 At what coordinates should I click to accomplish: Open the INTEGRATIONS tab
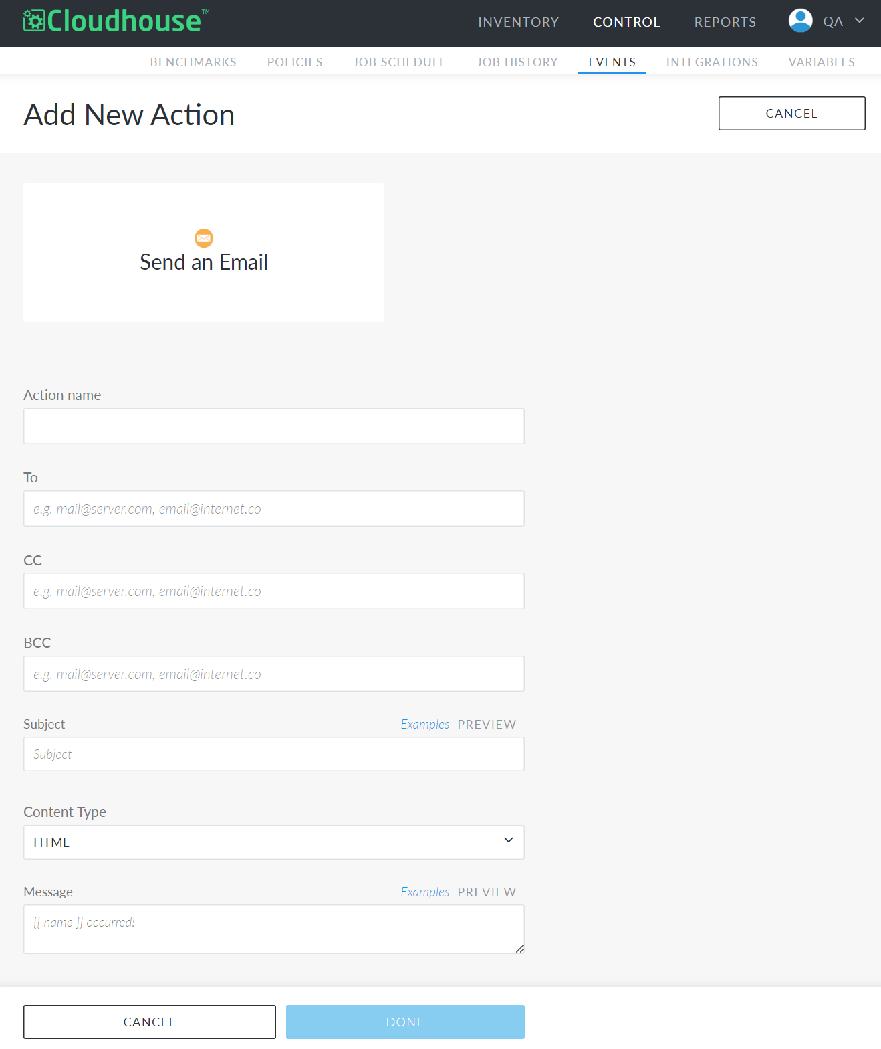[x=712, y=62]
